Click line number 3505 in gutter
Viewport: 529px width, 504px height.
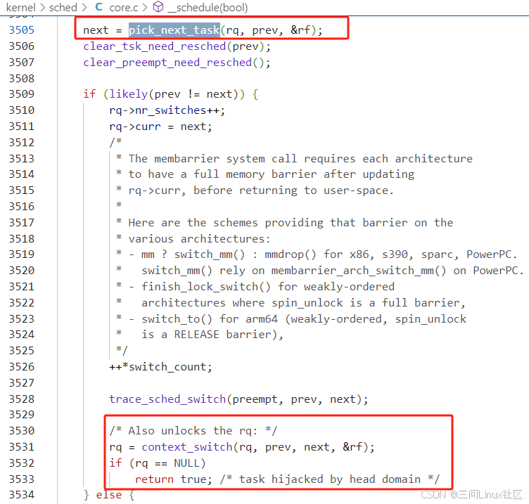[22, 30]
